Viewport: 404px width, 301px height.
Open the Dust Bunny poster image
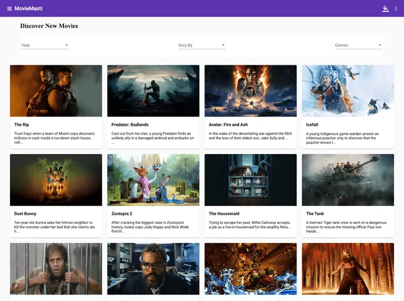tap(56, 180)
